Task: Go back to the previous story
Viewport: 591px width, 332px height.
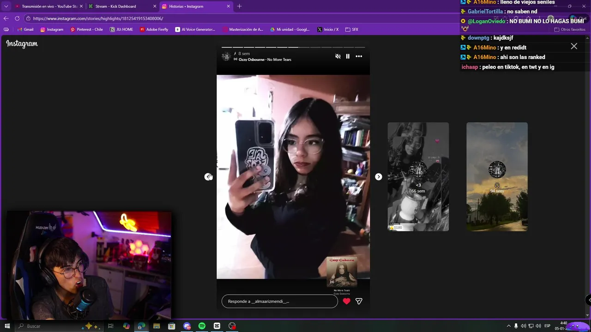Action: point(208,177)
